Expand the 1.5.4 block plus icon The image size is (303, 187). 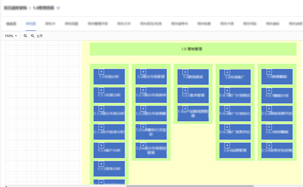(269, 145)
